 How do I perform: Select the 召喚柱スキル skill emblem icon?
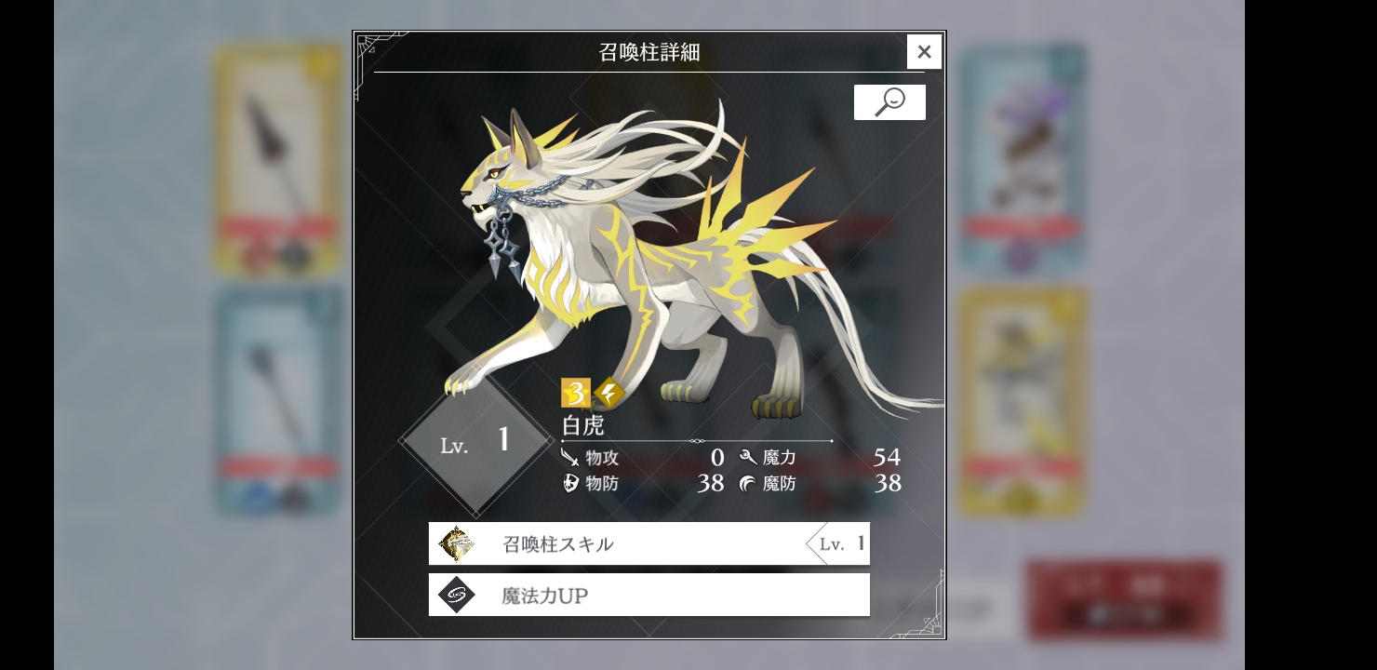pos(457,543)
